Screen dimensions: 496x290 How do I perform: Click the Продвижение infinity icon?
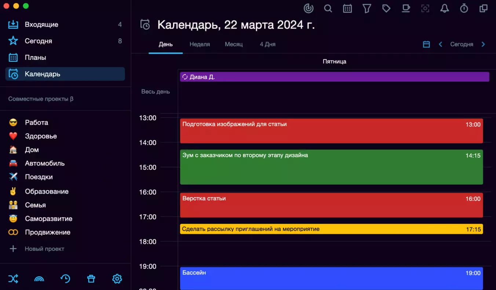pos(13,232)
